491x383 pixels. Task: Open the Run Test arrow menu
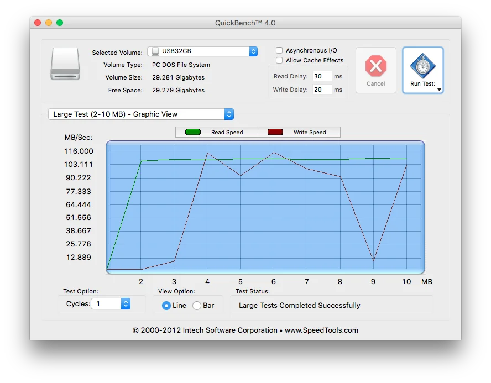click(439, 90)
